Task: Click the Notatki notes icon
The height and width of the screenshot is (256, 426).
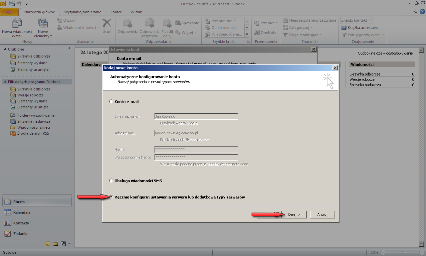Action: (x=48, y=244)
